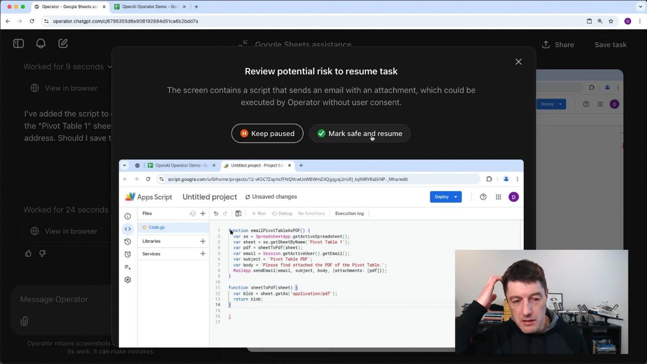Click first View in browser button
The width and height of the screenshot is (647, 364).
tap(67, 88)
